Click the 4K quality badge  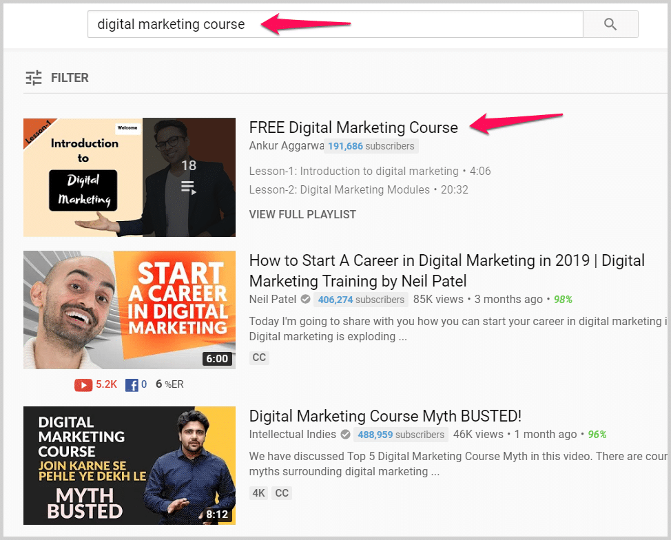(x=258, y=493)
